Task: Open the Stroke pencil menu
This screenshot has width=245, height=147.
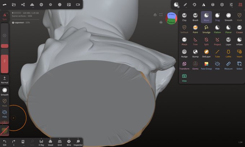Action: (x=185, y=5)
